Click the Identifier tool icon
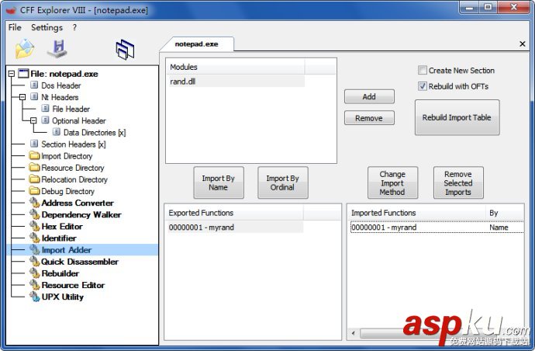Screen dimensions: 535x351 click(34, 238)
